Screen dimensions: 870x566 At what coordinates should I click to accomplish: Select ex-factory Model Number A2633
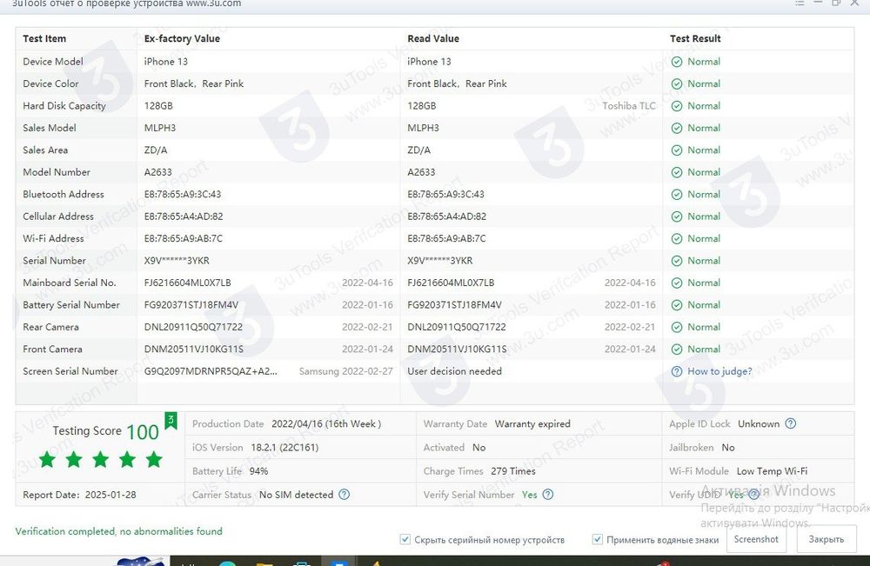tap(158, 172)
